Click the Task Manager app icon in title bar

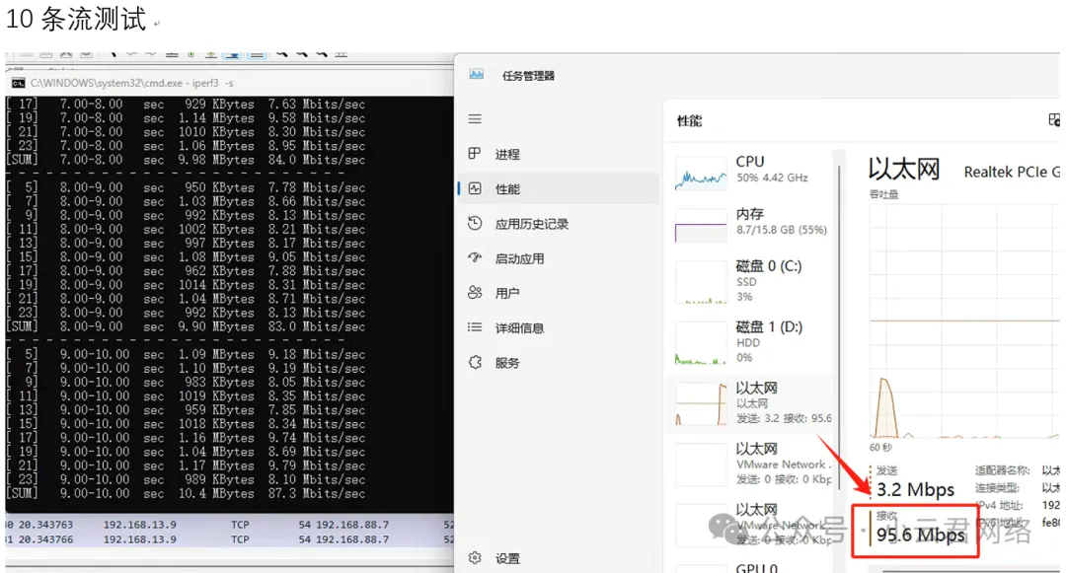[477, 75]
